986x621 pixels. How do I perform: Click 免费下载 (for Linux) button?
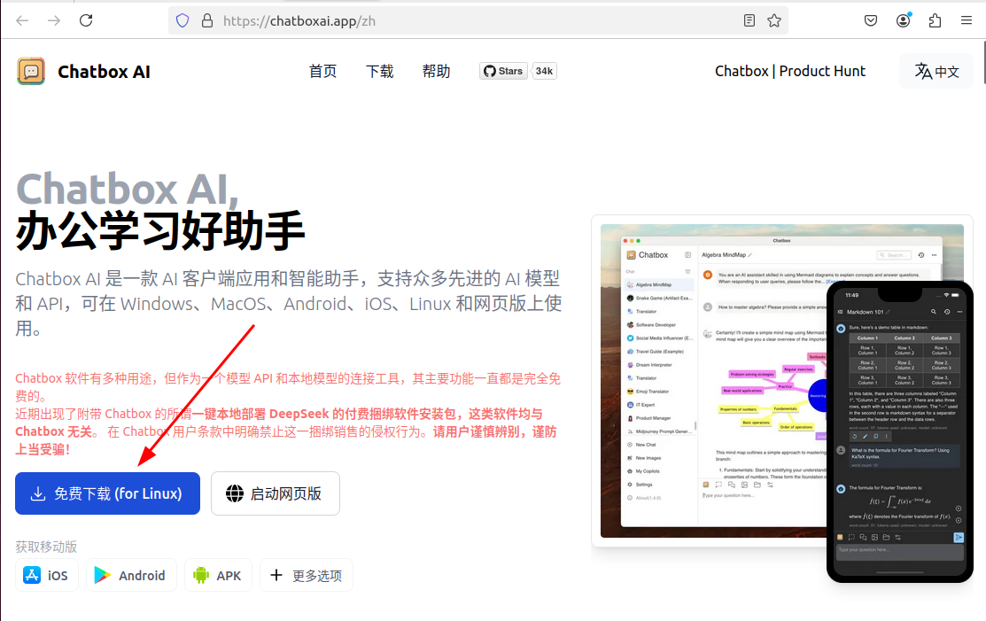[x=107, y=493]
